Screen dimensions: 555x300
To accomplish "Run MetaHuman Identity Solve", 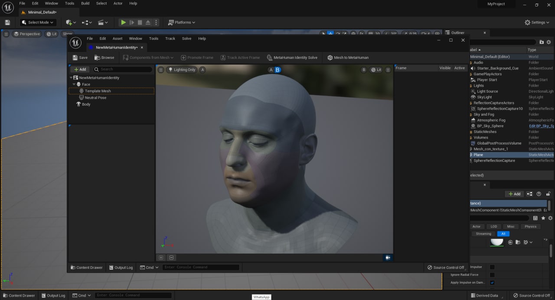I will 292,58.
